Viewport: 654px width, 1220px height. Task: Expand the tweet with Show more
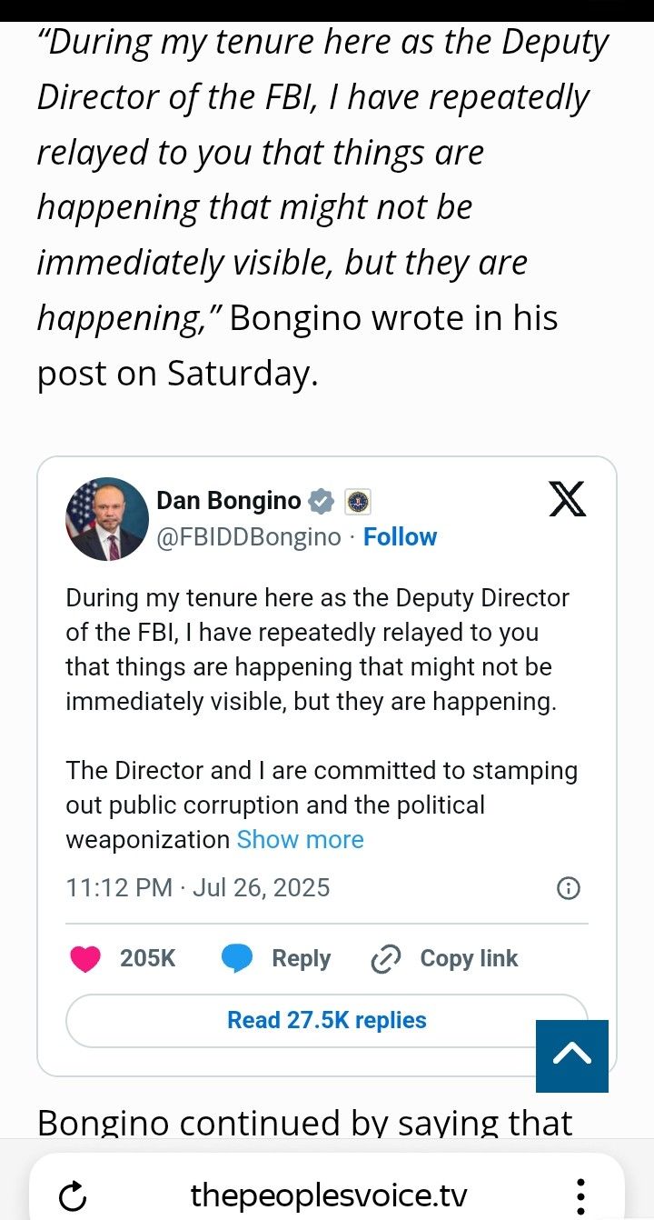coord(300,839)
